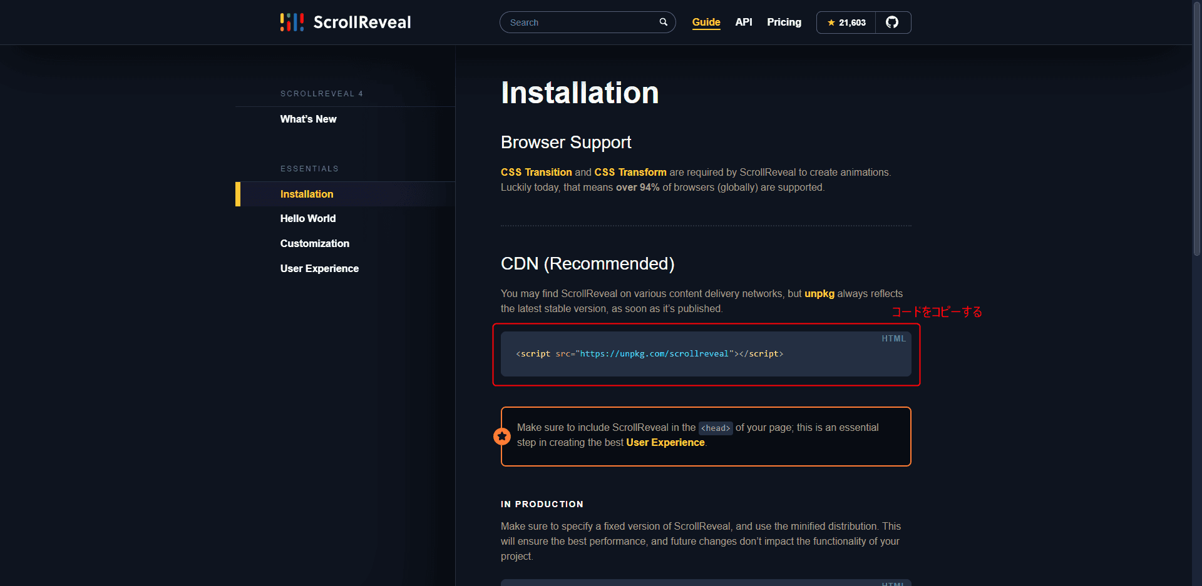Screen dimensions: 1202x586
Task: Follow User Experience link in note box
Action: point(665,442)
